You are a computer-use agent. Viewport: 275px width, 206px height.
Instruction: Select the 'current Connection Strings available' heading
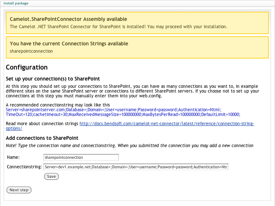(69, 44)
